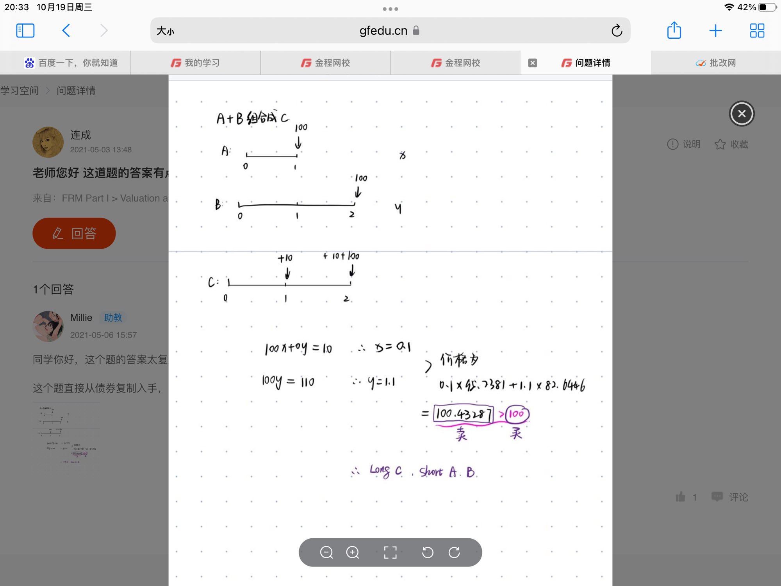781x586 pixels.
Task: Switch to 批改网 tab
Action: (715, 63)
